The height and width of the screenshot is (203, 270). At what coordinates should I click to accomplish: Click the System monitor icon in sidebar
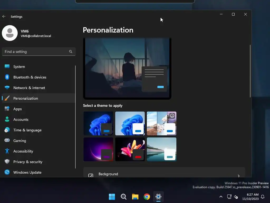pyautogui.click(x=7, y=66)
